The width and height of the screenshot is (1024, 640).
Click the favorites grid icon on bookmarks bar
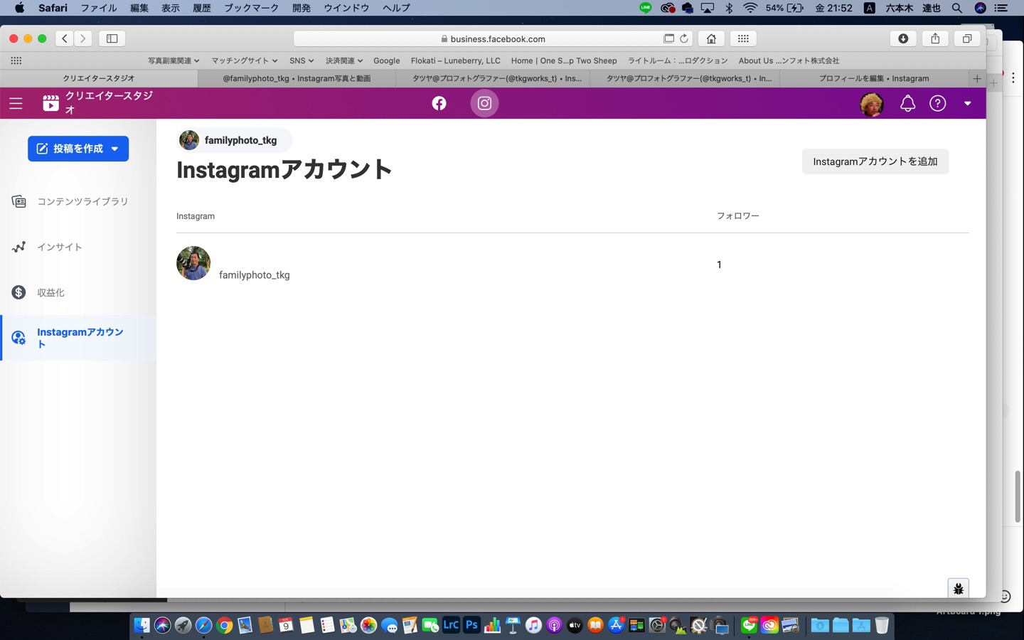(16, 61)
